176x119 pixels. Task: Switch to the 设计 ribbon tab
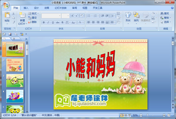tap(36, 8)
